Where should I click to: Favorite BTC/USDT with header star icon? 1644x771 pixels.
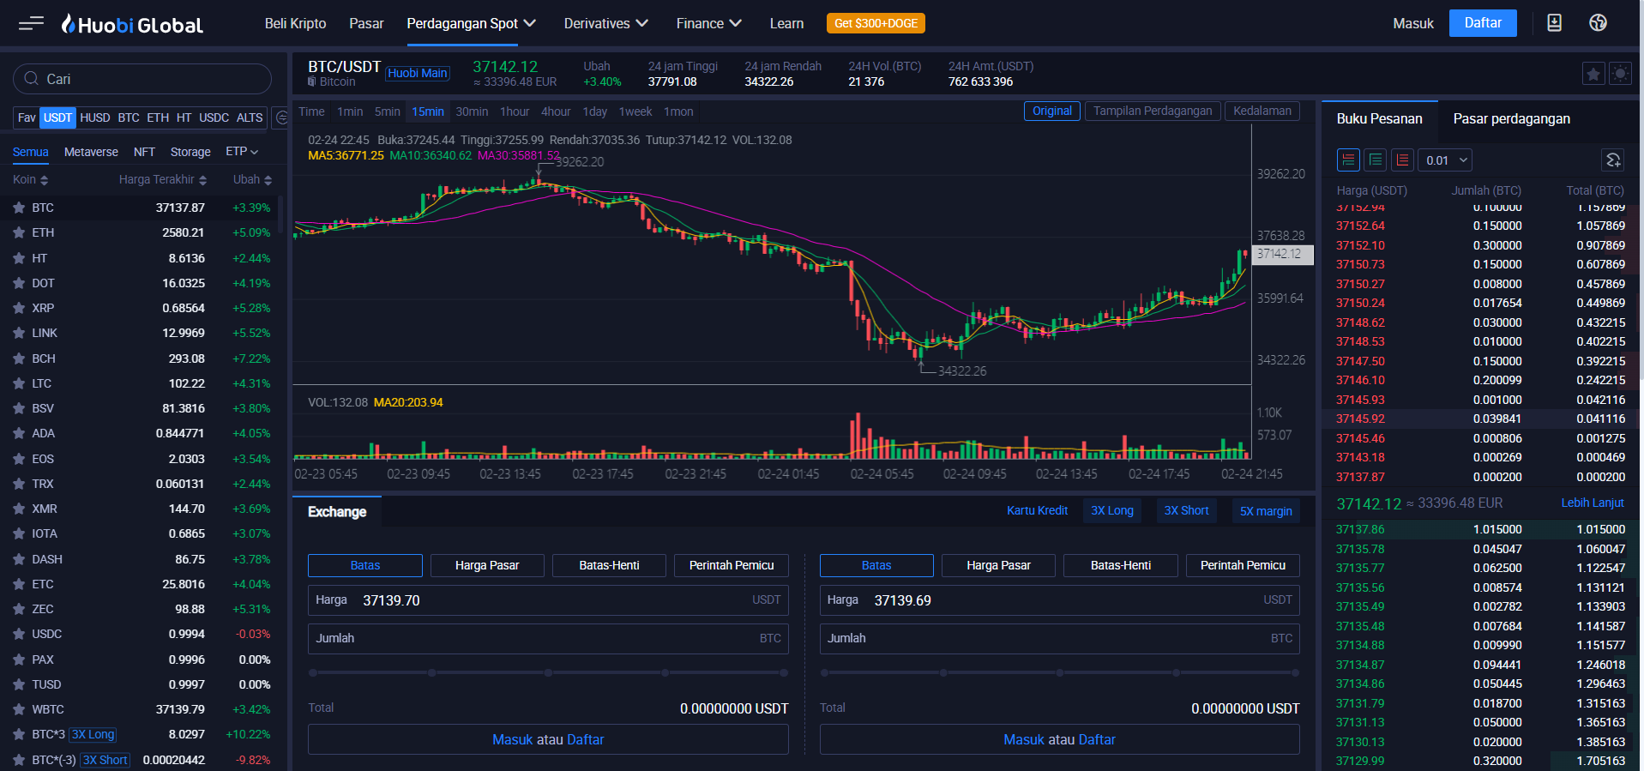pos(1593,74)
